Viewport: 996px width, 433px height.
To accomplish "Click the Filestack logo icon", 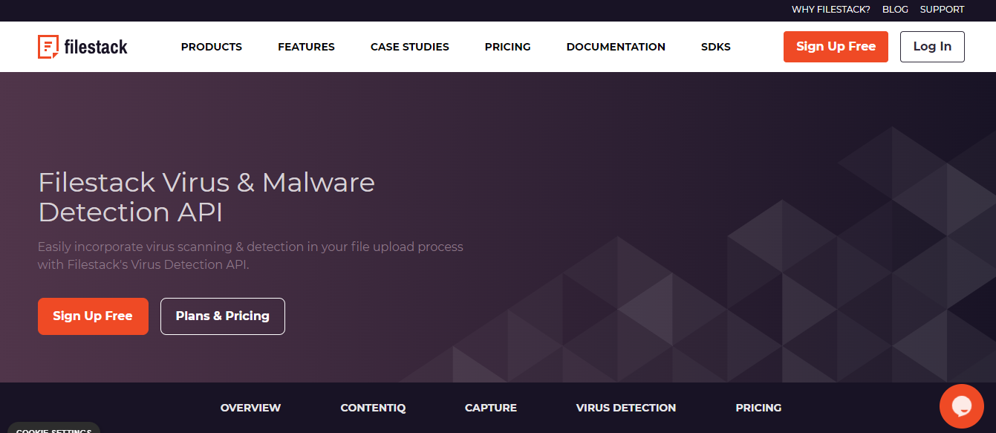I will tap(48, 47).
